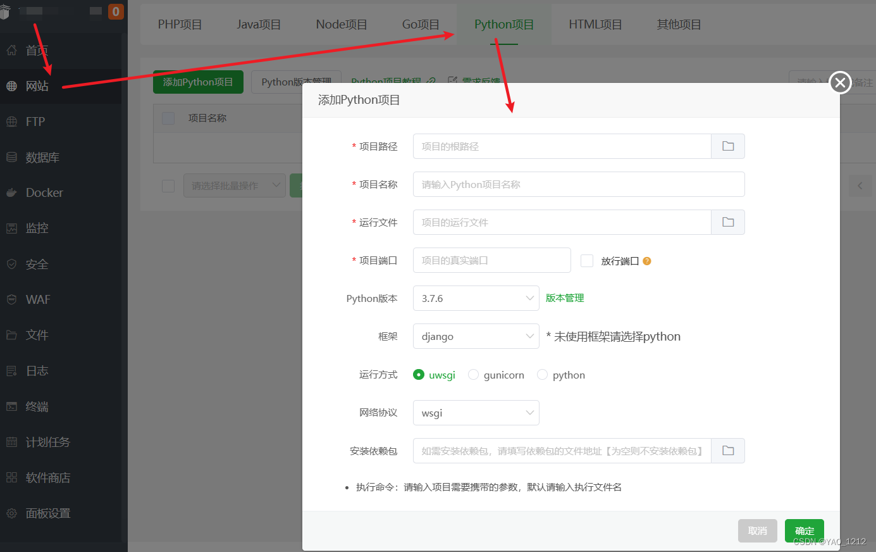876x552 pixels.
Task: Click the FTP sidebar icon
Action: click(x=11, y=122)
